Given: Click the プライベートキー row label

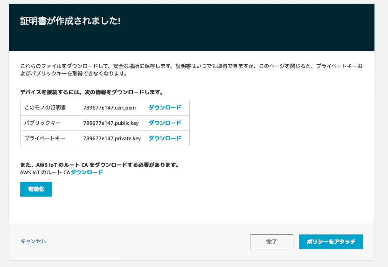Looking at the screenshot, I should 45,138.
